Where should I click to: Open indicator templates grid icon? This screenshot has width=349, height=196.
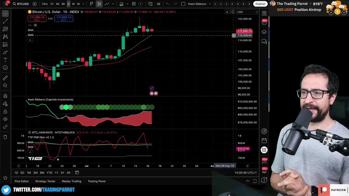click(x=134, y=4)
